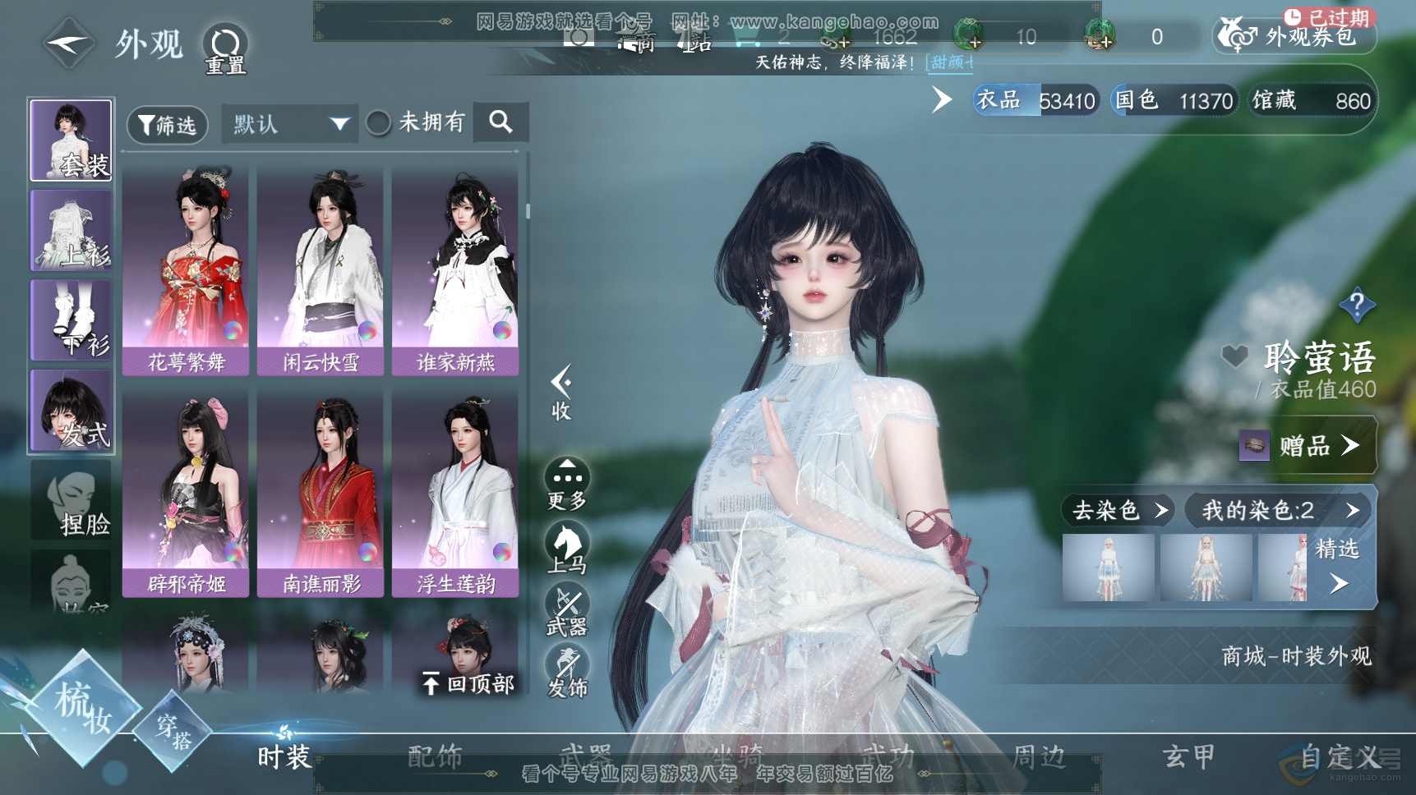Favorite 聆萤语 with heart icon
This screenshot has height=795, width=1416.
pyautogui.click(x=1234, y=356)
